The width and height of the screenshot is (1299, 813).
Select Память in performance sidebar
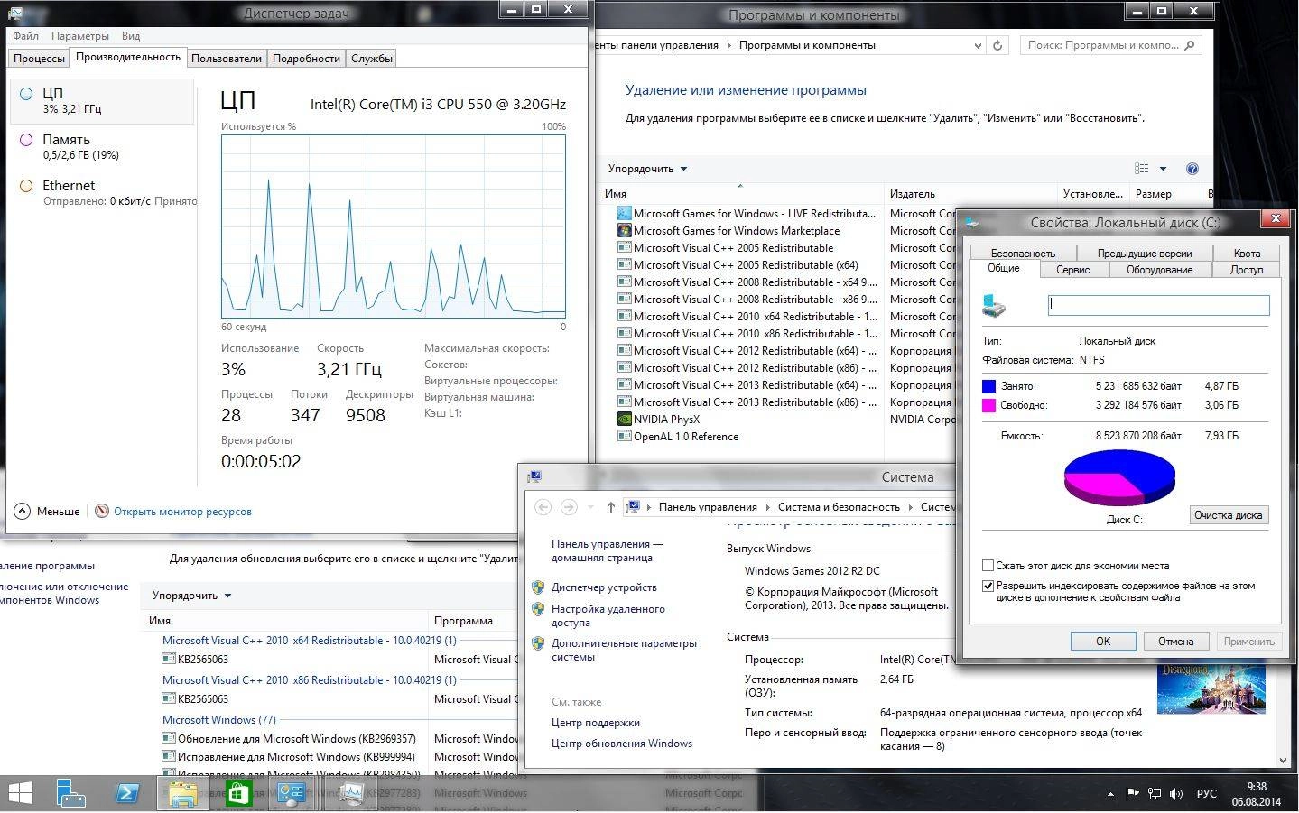tap(103, 146)
